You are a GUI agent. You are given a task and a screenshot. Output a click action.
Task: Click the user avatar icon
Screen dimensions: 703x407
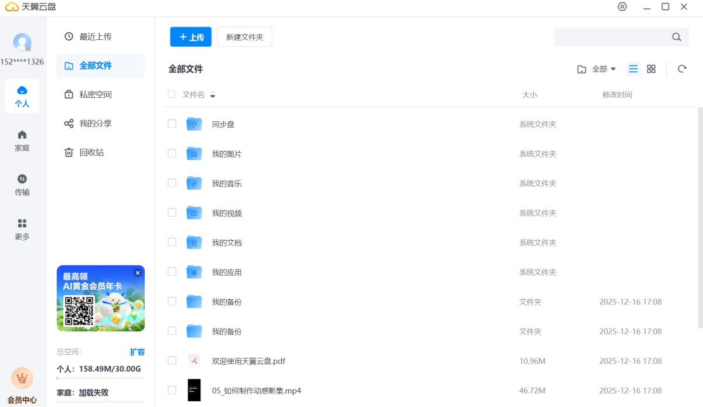22,42
